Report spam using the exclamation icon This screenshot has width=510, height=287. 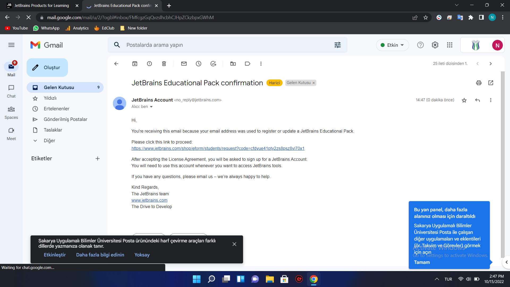[x=149, y=64]
